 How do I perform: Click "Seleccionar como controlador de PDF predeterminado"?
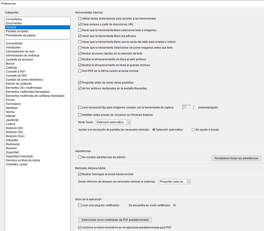coord(116,219)
